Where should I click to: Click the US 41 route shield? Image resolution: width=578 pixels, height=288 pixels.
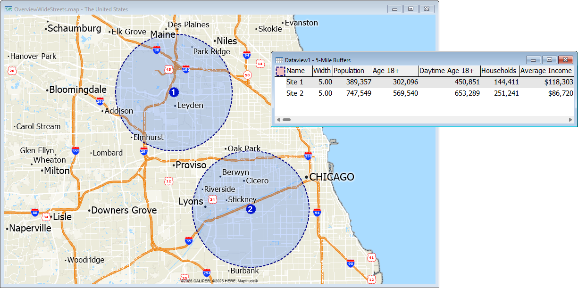point(372,257)
